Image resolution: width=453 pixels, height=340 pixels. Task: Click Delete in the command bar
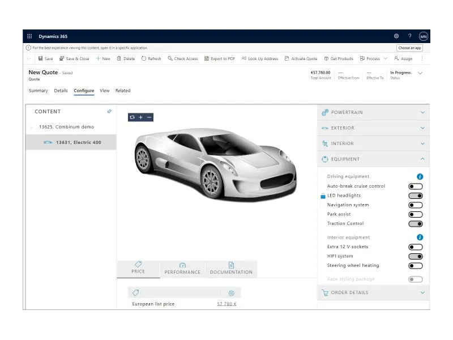(126, 58)
